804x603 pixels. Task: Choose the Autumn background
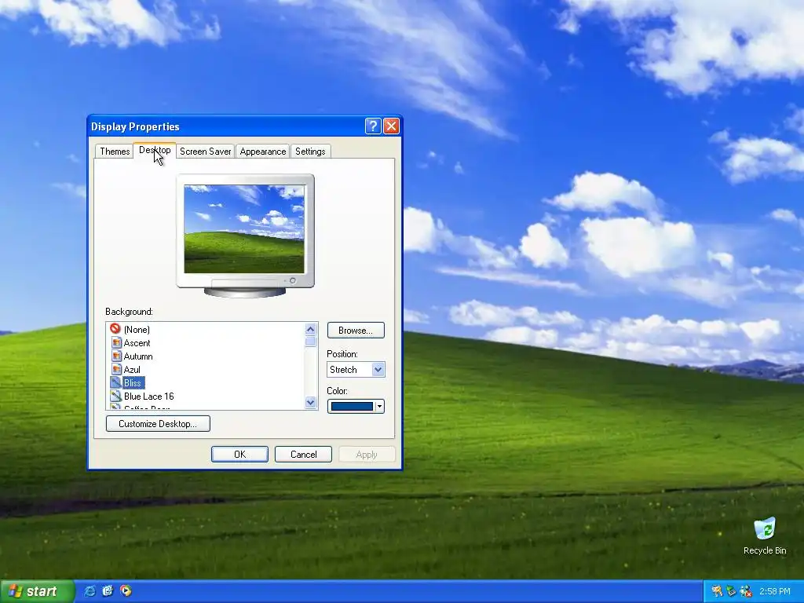click(138, 356)
